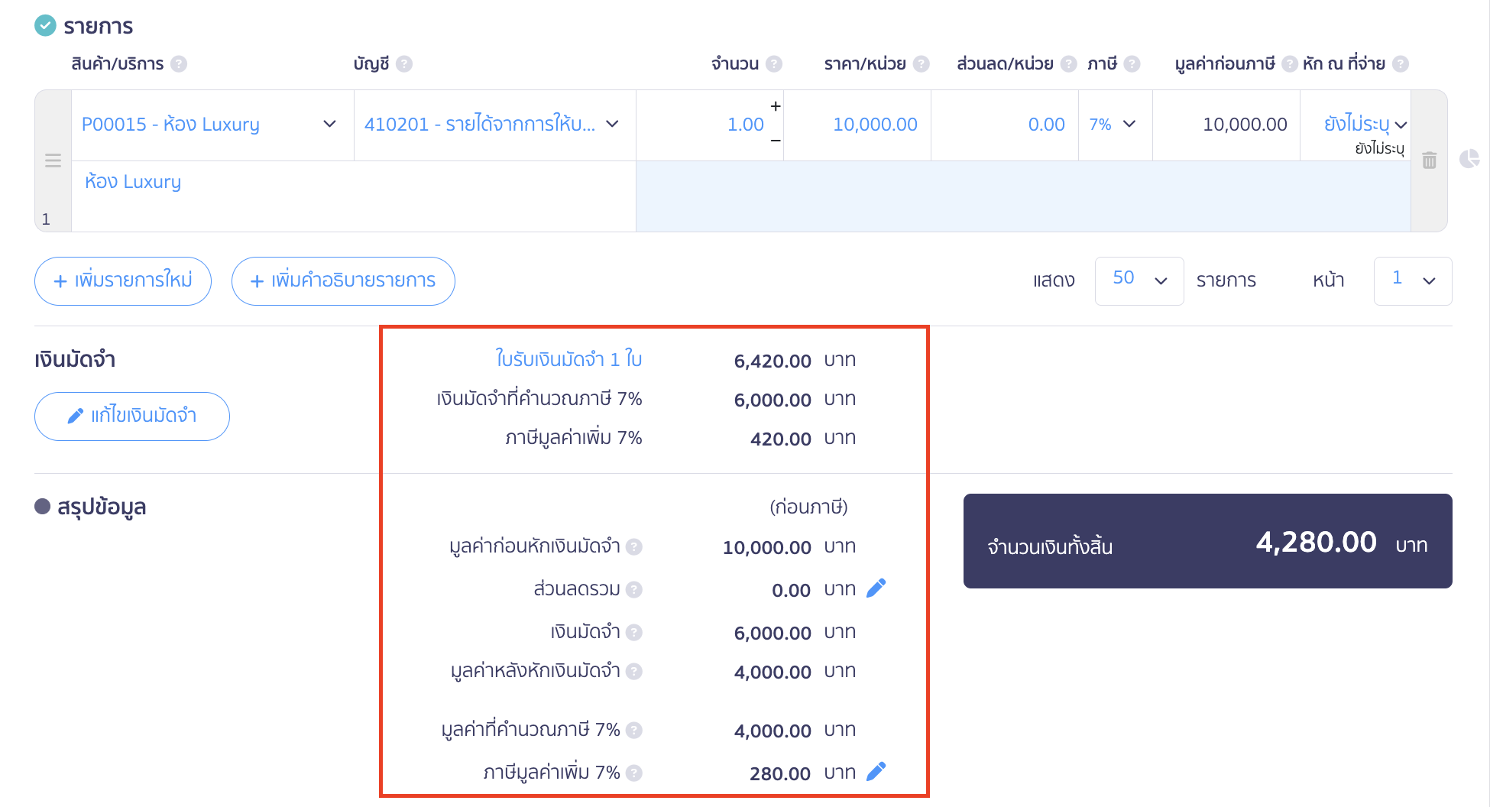Viewport: 1490px width, 807px height.
Task: Increase quantity with the plus stepper
Action: pos(776,107)
